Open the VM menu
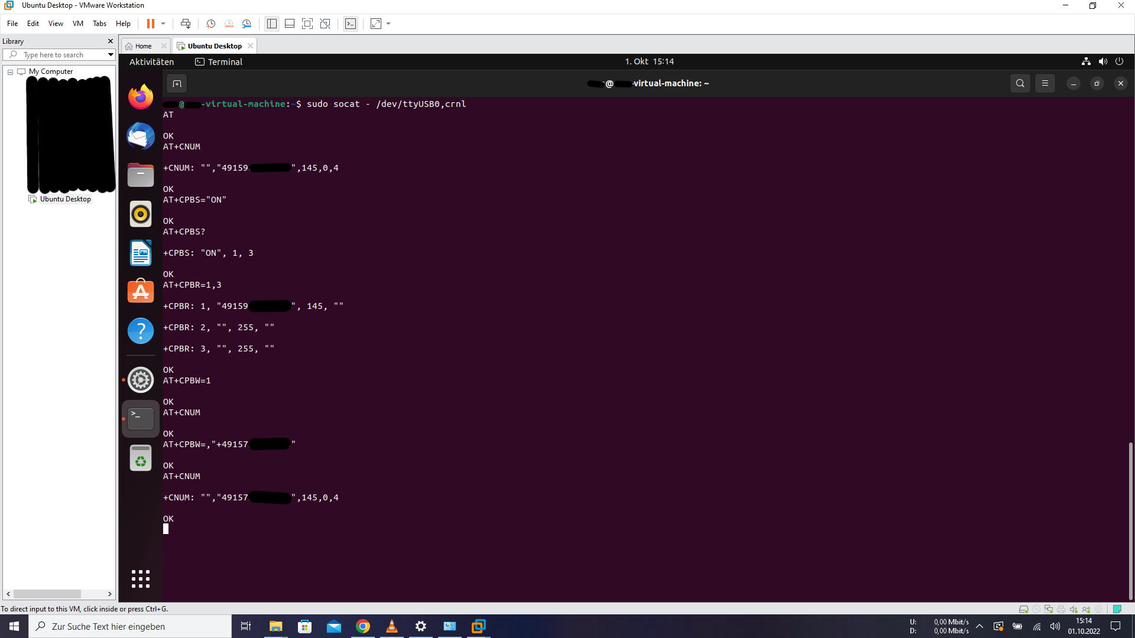 [x=77, y=24]
